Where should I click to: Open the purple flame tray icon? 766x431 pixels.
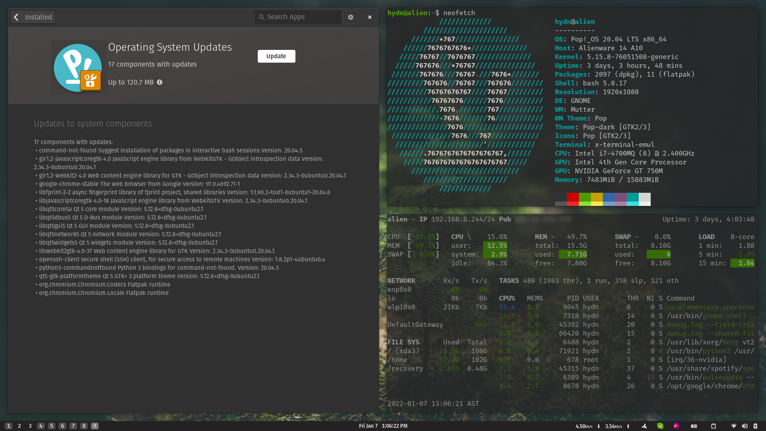[676, 426]
